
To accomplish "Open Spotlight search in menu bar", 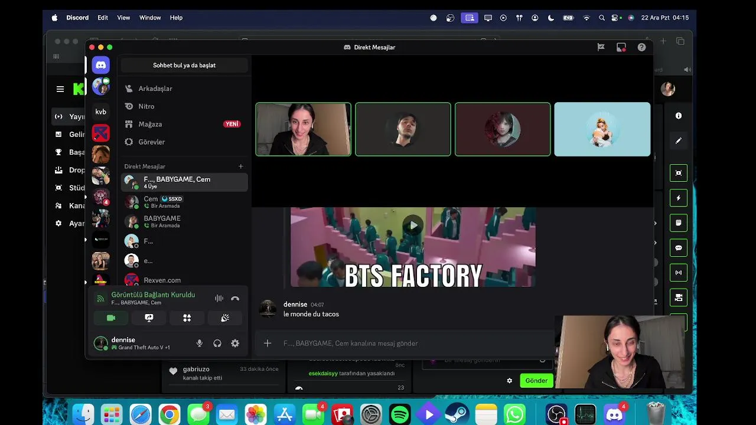I will tap(602, 18).
